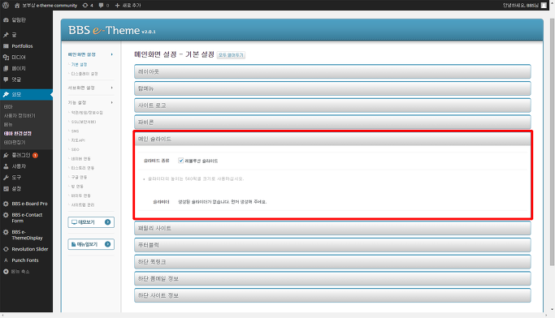Expand the 탑메뉴 accordion section
Viewport: 555px width, 318px height.
coord(332,88)
